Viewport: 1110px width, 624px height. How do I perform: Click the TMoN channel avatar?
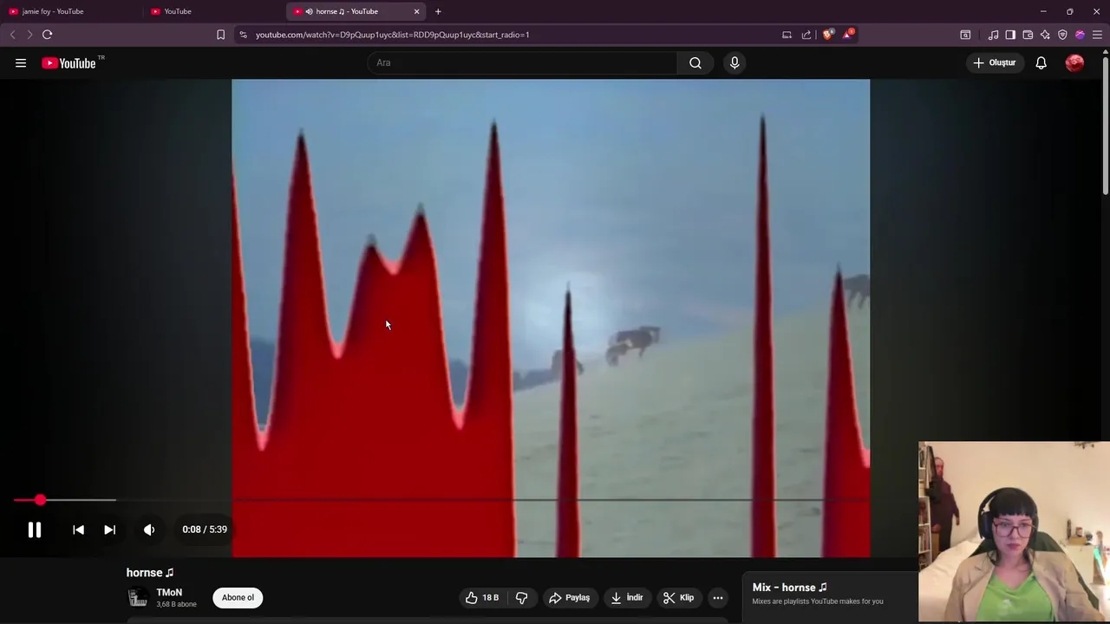pos(138,597)
